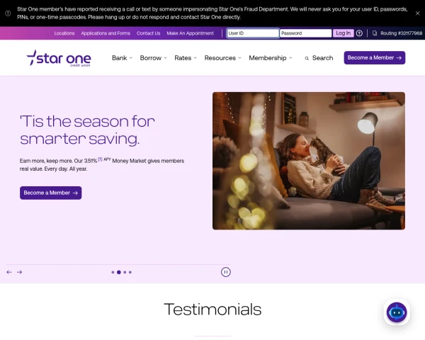The image size is (425, 340).
Task: Expand the Bank dropdown menu
Action: coord(122,58)
